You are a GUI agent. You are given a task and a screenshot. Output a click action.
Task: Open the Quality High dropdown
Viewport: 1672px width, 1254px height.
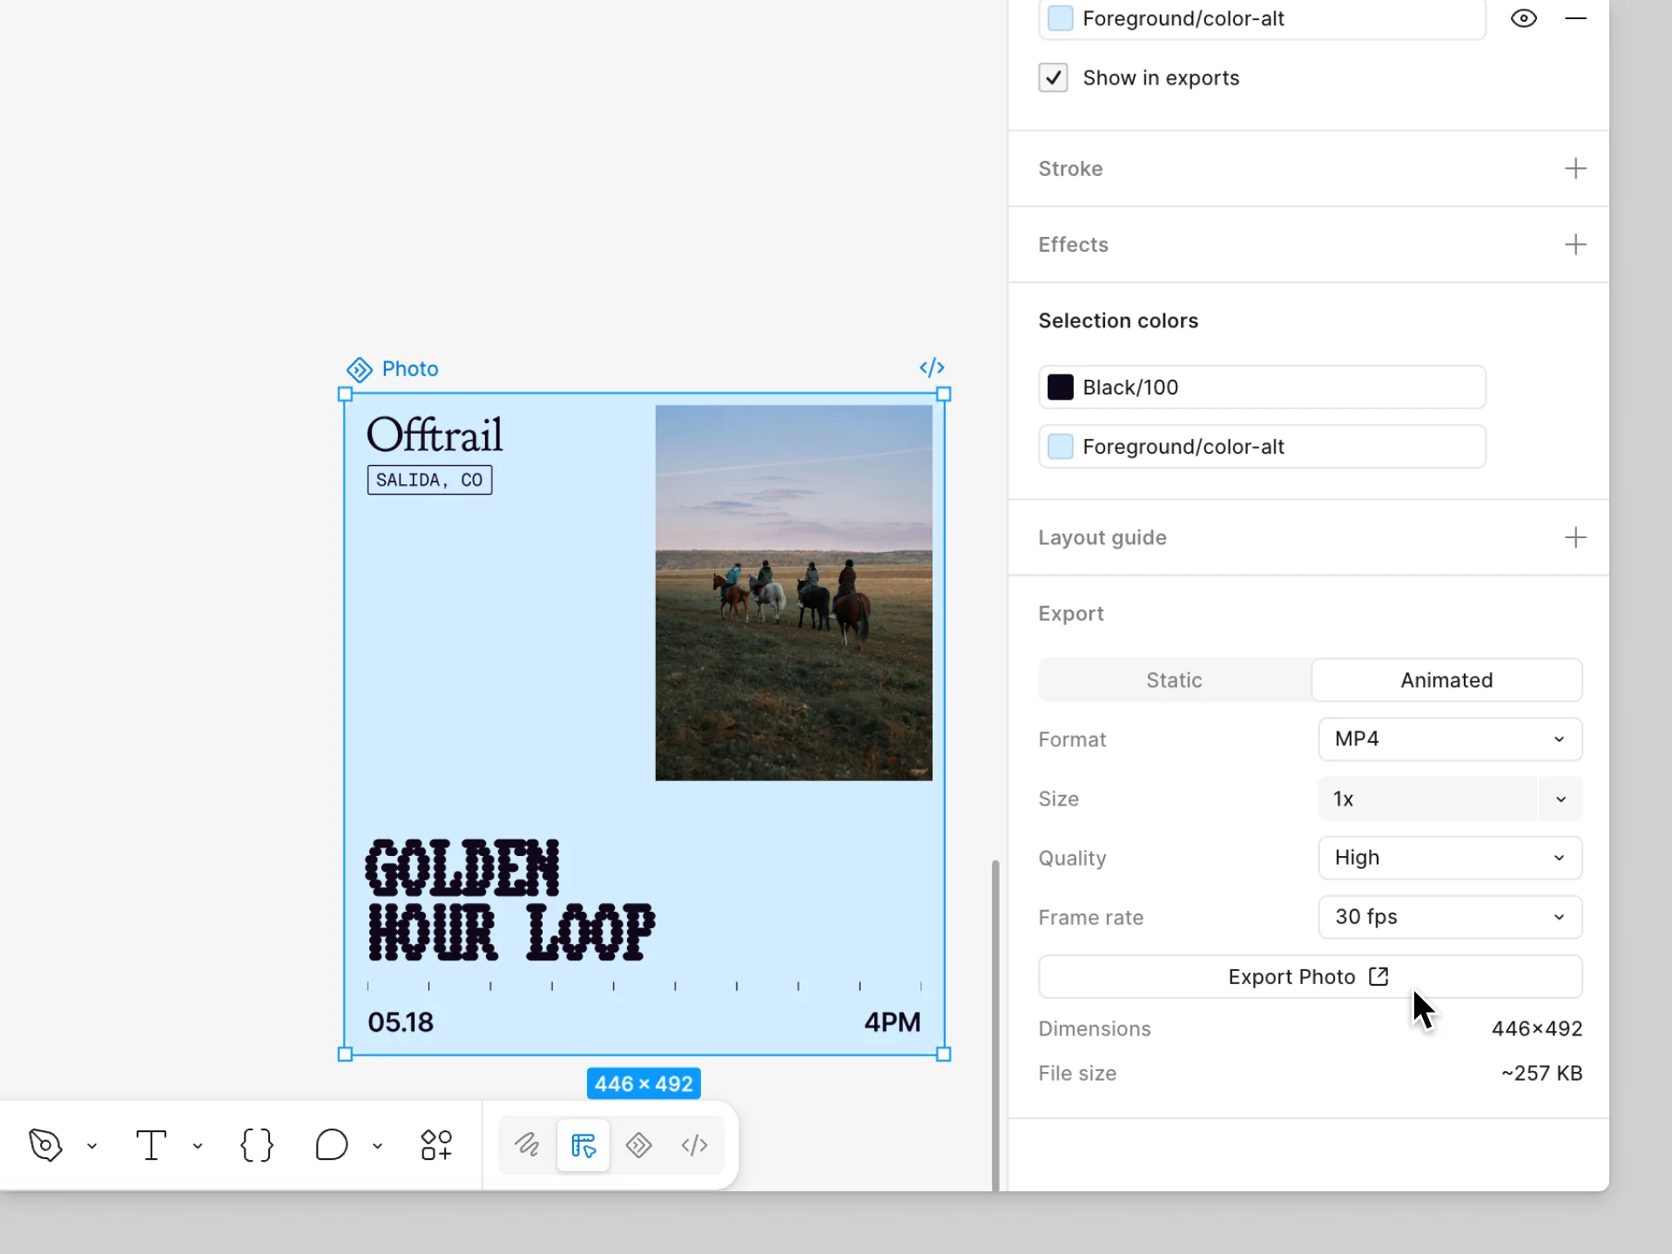click(x=1450, y=858)
